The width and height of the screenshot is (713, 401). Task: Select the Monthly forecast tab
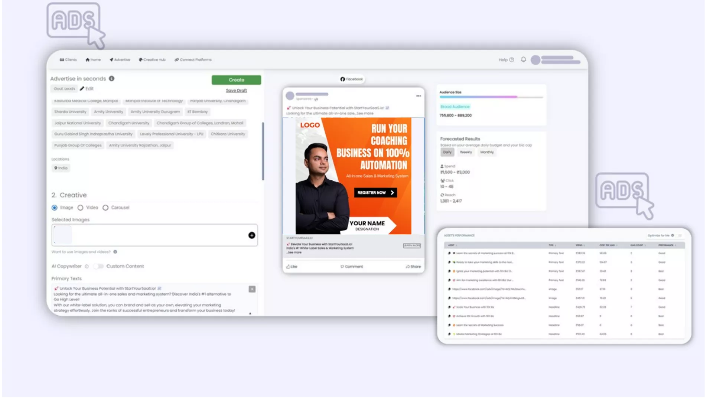tap(487, 152)
